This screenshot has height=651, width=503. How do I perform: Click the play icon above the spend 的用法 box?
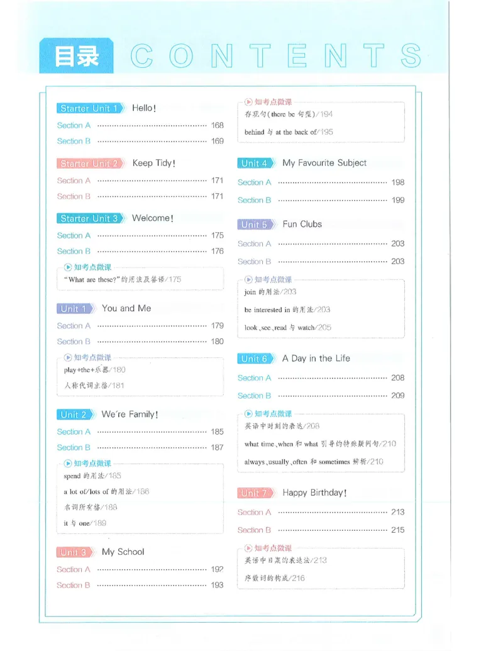coord(68,464)
